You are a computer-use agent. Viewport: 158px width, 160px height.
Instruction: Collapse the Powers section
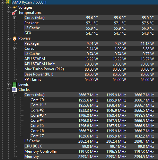(8, 38)
